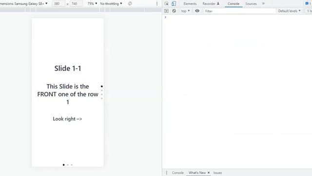The image size is (312, 176).
Task: Switch to drawer Console tab
Action: (x=177, y=173)
